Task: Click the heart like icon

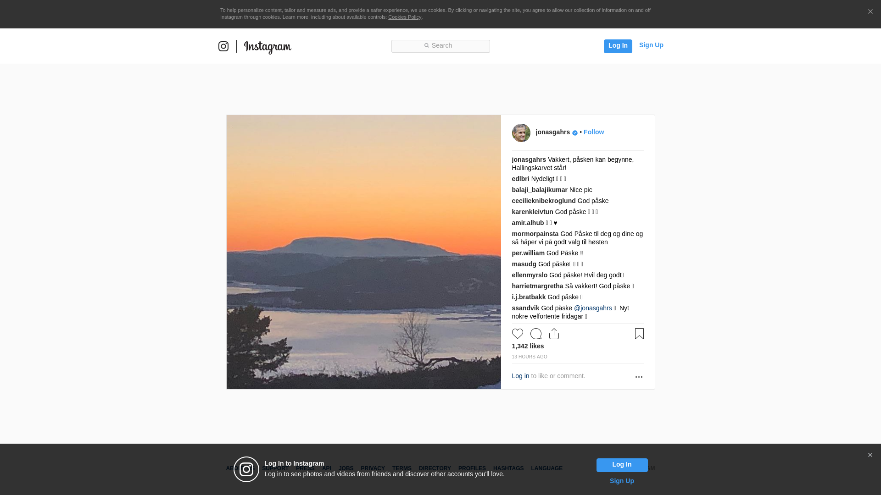Action: point(517,334)
